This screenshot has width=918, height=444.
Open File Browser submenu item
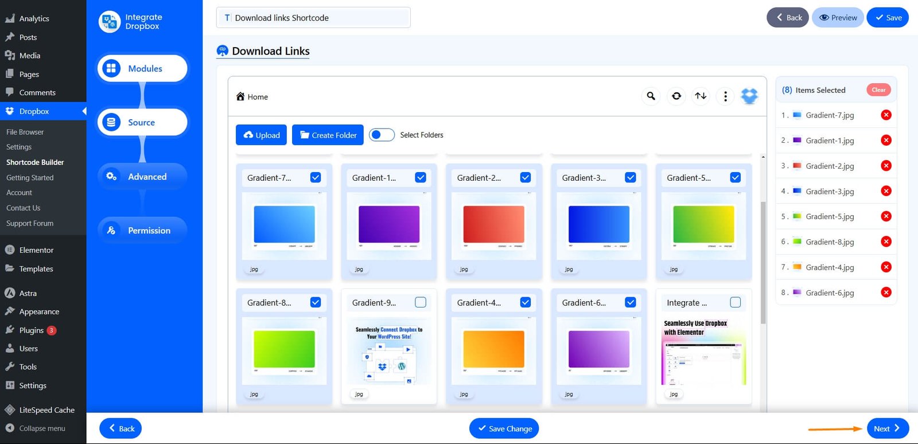[x=25, y=132]
